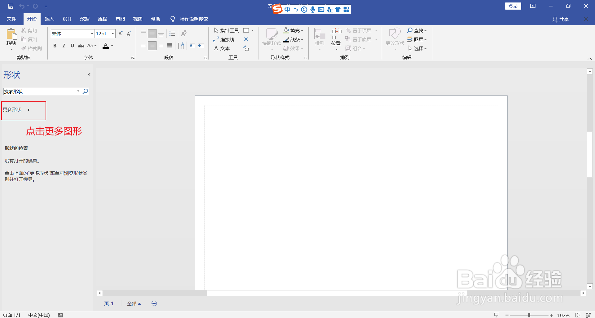Open the Help (帮助) tab

click(x=155, y=19)
